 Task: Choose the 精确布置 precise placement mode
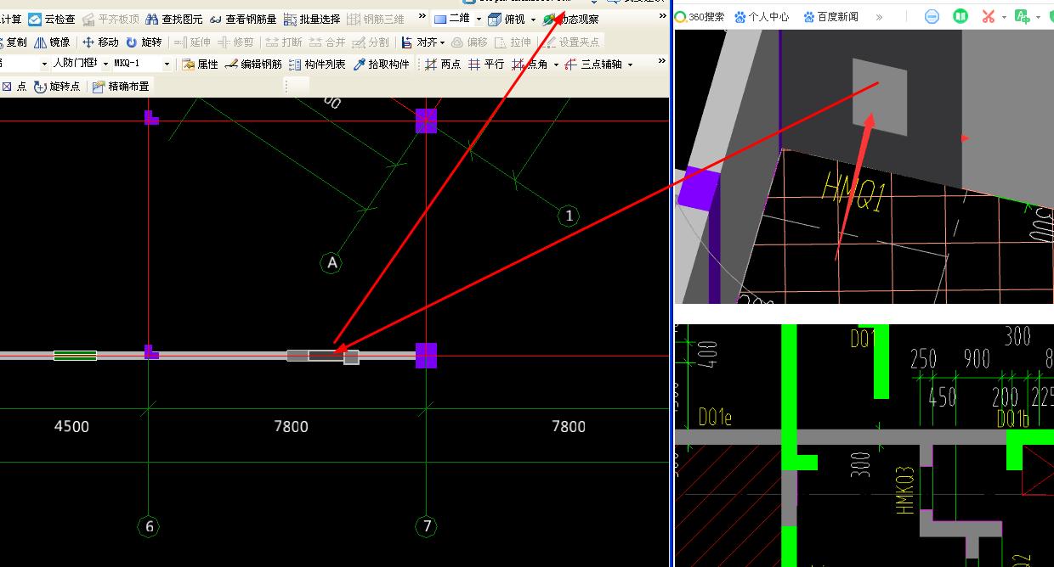tap(121, 87)
